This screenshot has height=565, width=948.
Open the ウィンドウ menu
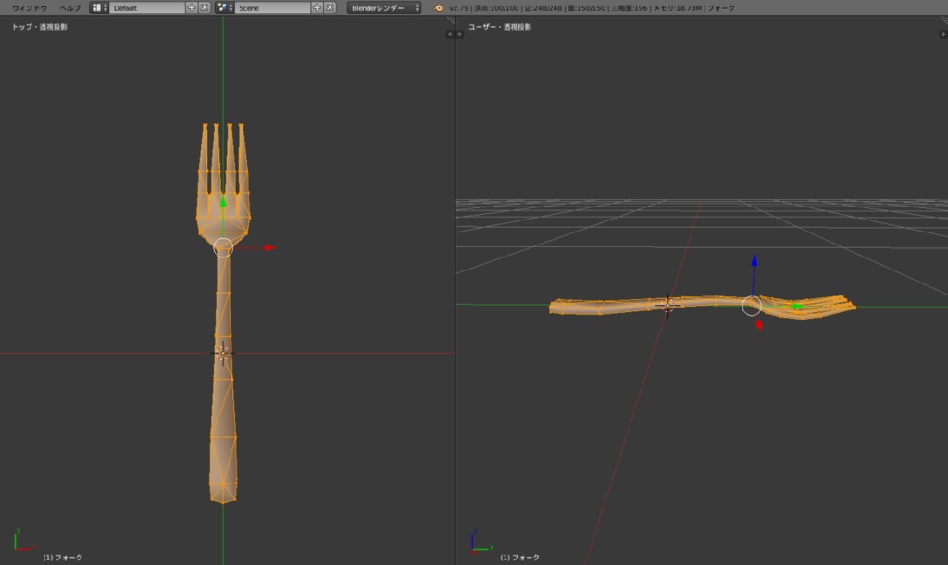[32, 6]
